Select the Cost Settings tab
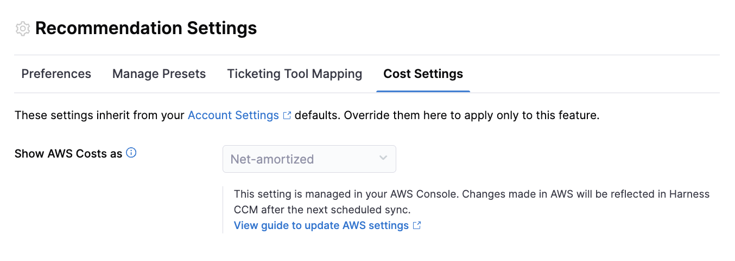 (423, 74)
